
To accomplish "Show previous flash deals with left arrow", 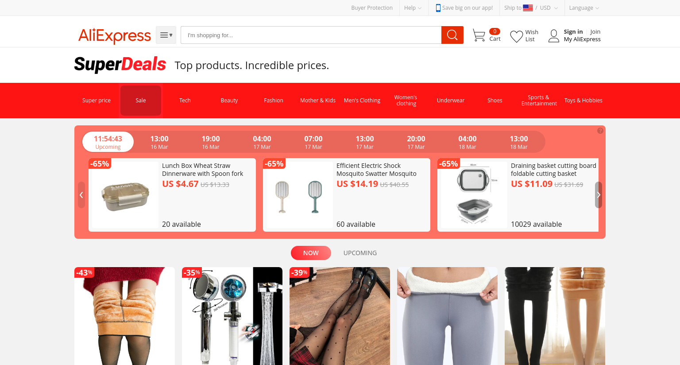I will point(81,195).
